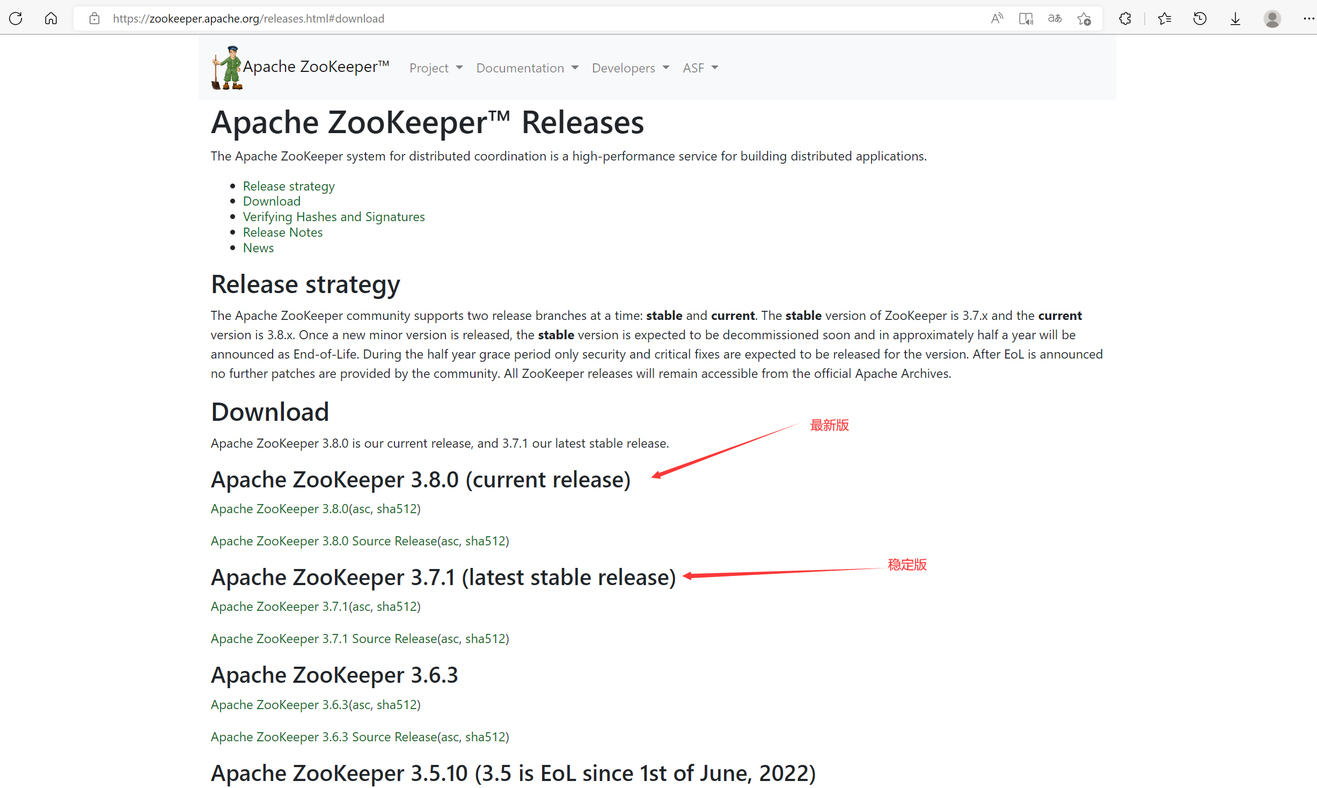Add this page to favorites
The width and height of the screenshot is (1317, 788).
[1084, 19]
